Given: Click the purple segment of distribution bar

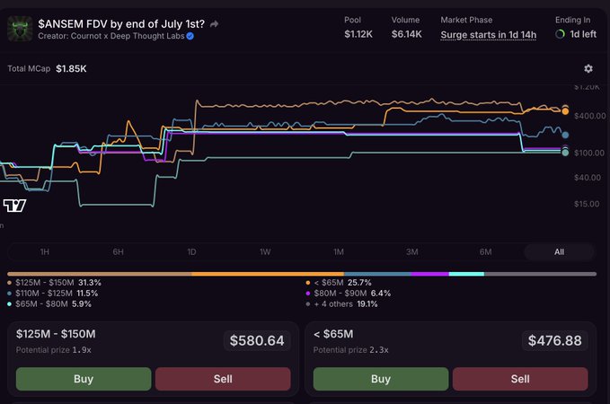Looking at the screenshot, I should [429, 274].
